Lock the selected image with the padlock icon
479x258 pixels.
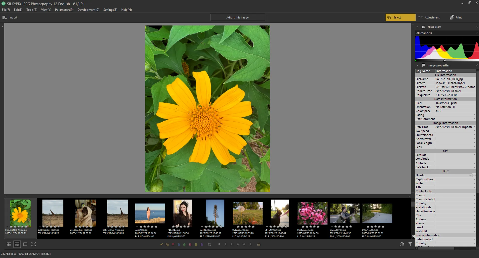[259, 244]
